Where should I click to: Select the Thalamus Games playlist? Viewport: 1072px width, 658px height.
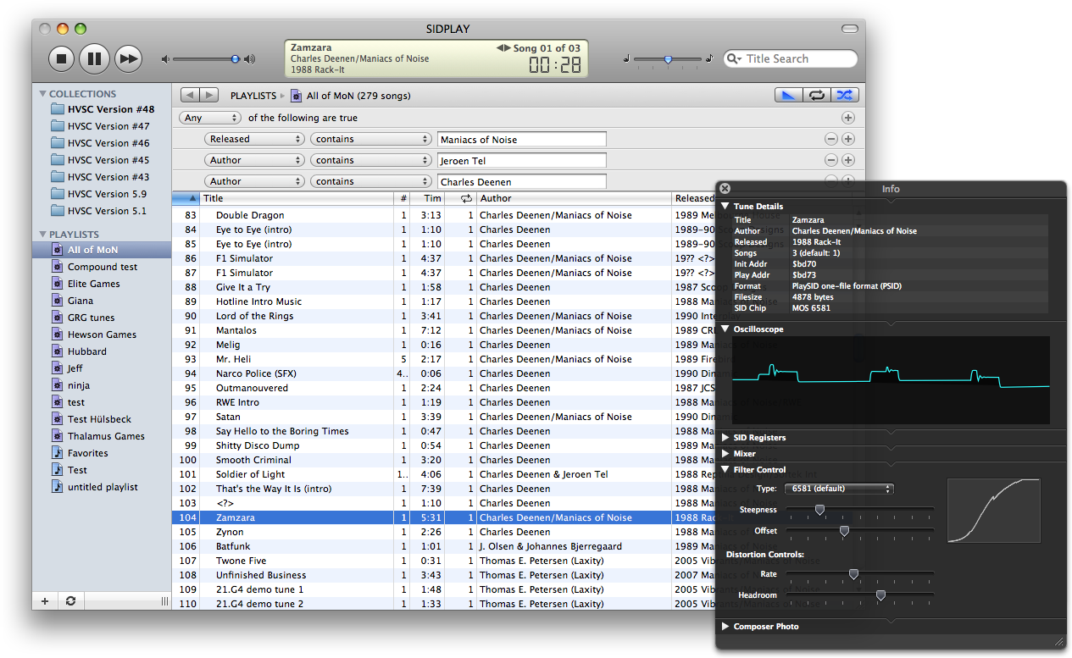[x=106, y=436]
